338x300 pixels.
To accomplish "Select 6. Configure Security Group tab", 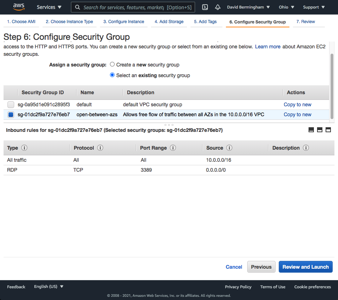I will point(257,22).
